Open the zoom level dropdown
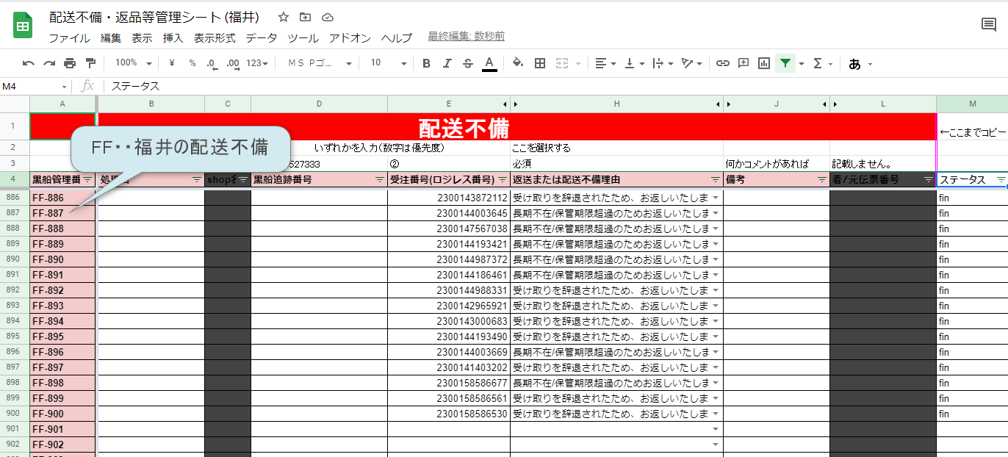This screenshot has width=1008, height=457. coord(133,63)
